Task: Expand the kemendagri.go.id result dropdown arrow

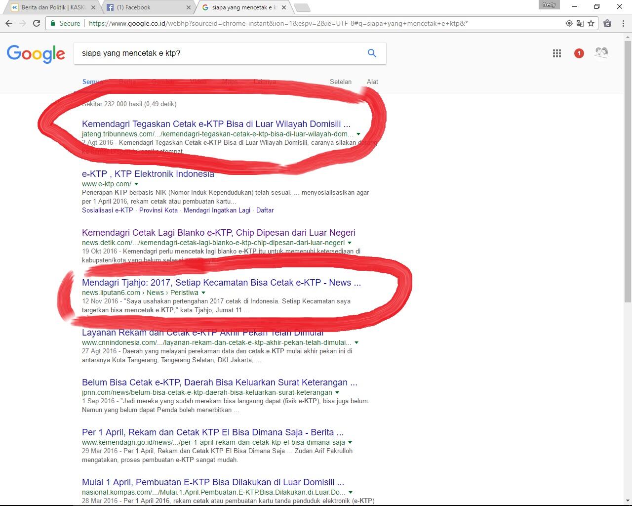Action: 350,442
